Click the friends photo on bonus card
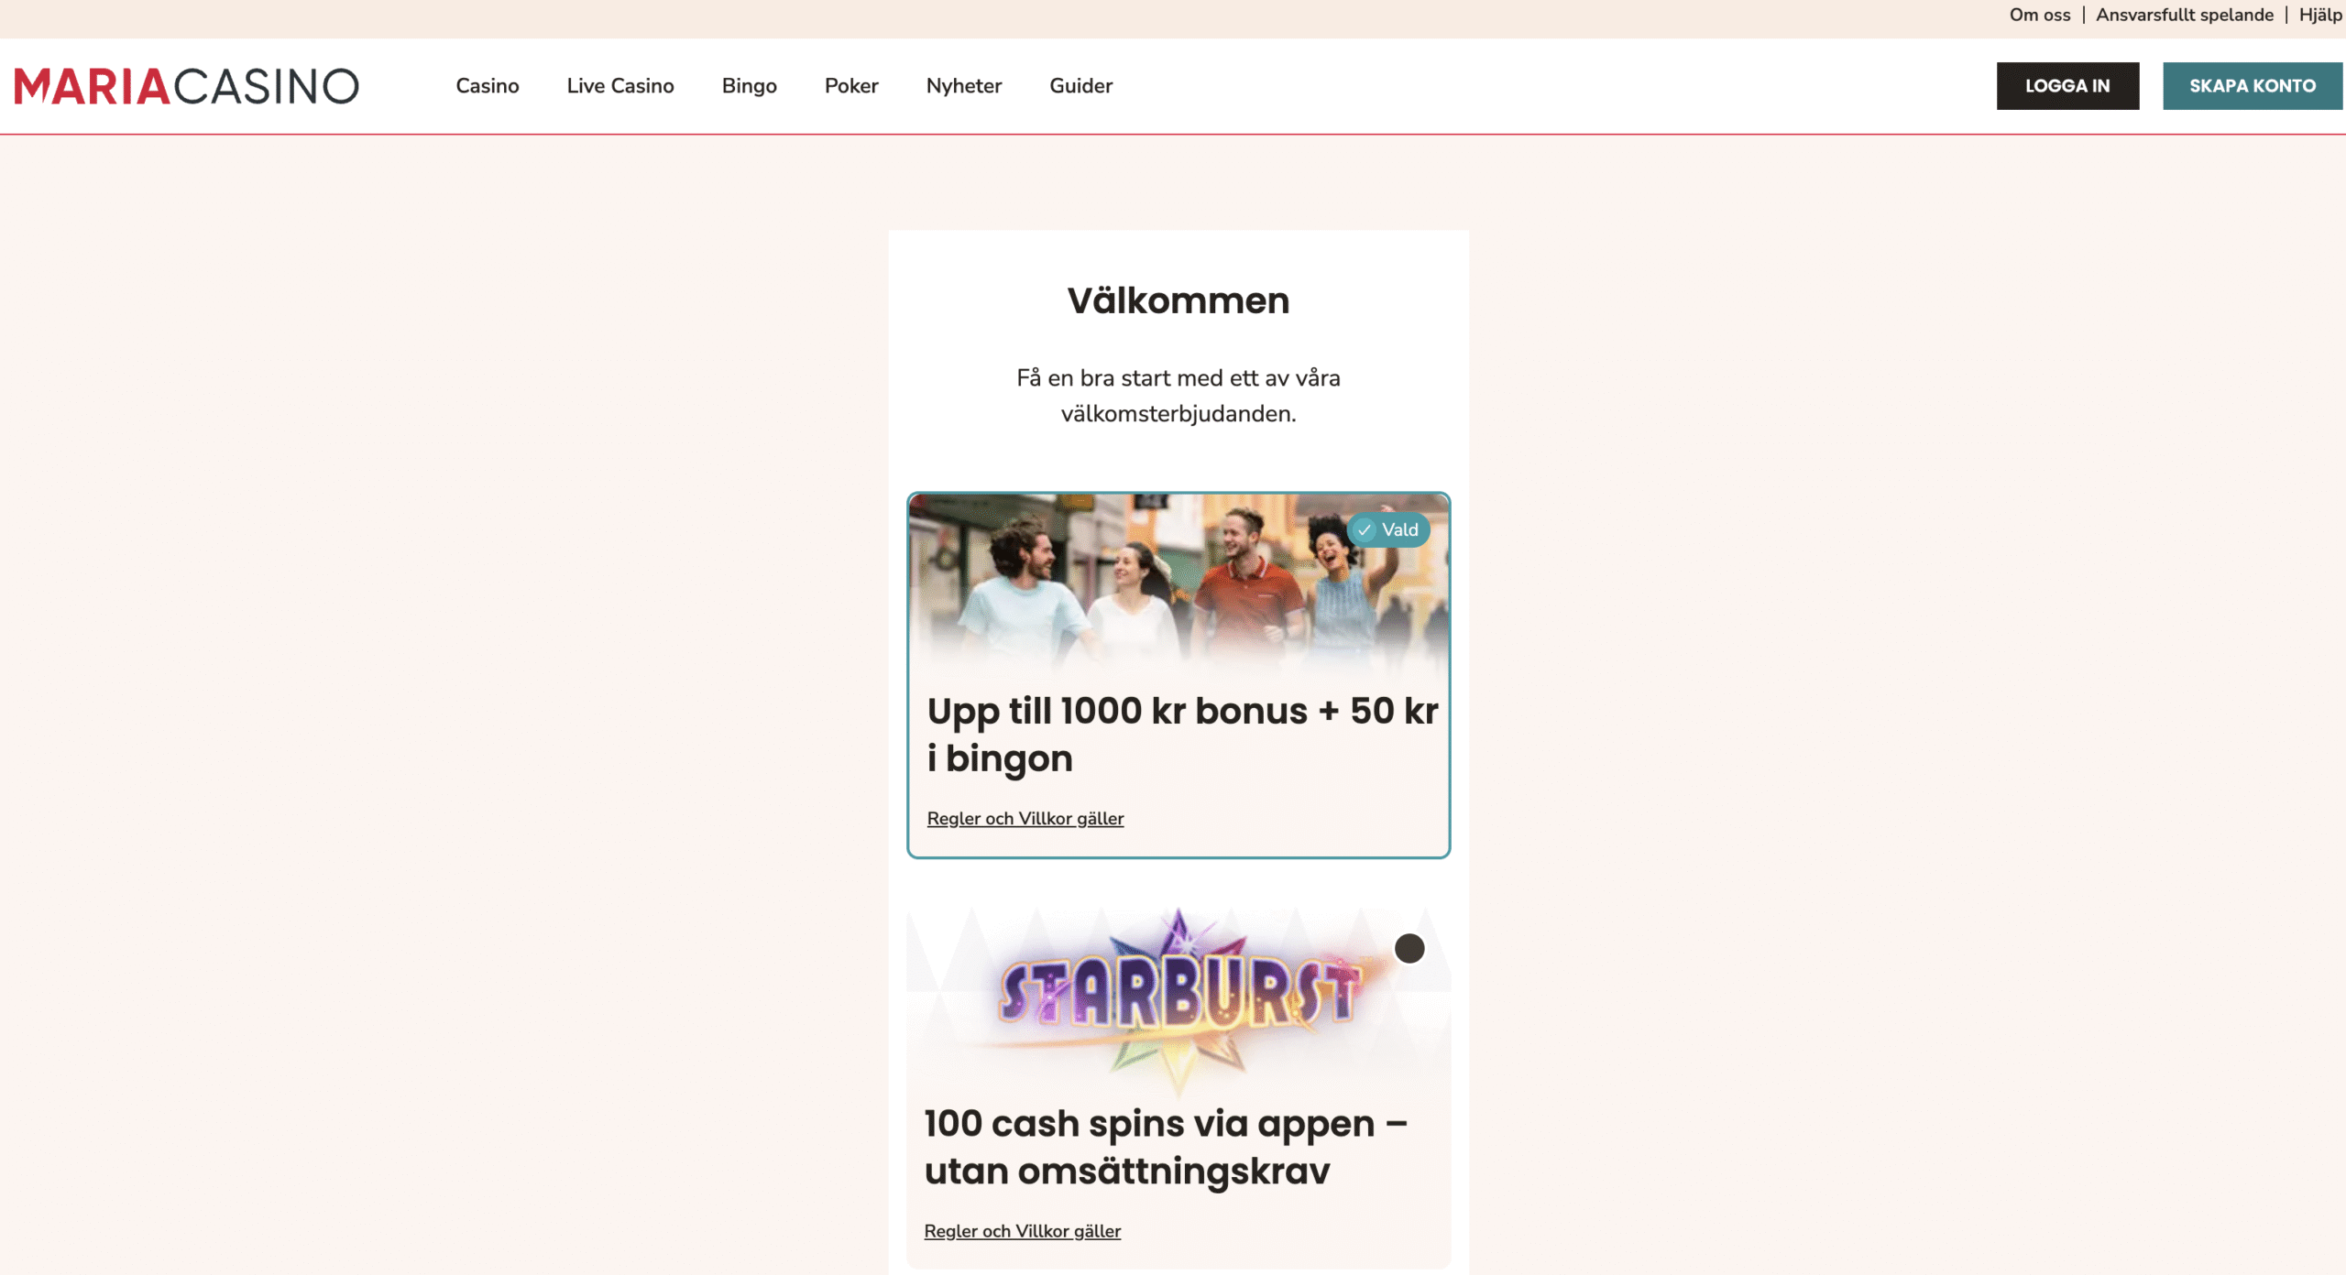 pos(1178,586)
